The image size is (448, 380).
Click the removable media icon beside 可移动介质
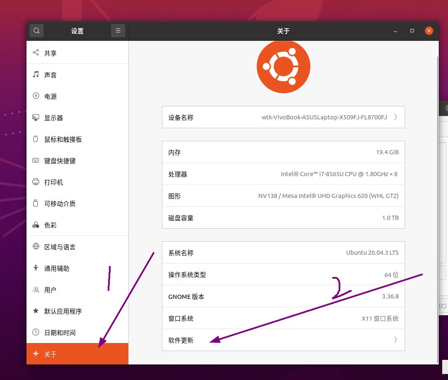[x=35, y=203]
